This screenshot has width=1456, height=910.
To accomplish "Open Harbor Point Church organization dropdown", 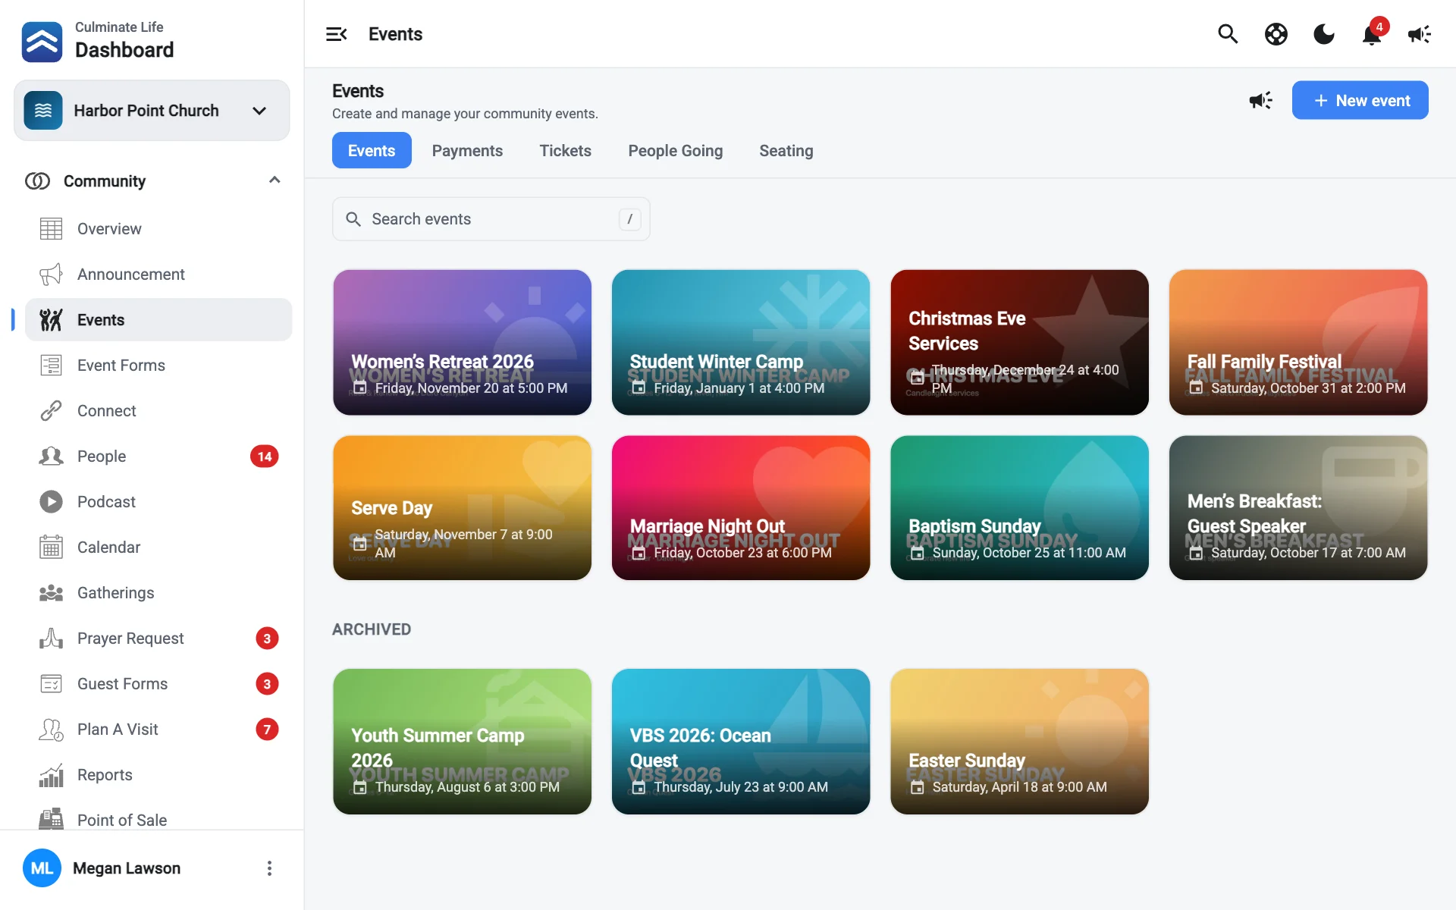I will [x=152, y=111].
